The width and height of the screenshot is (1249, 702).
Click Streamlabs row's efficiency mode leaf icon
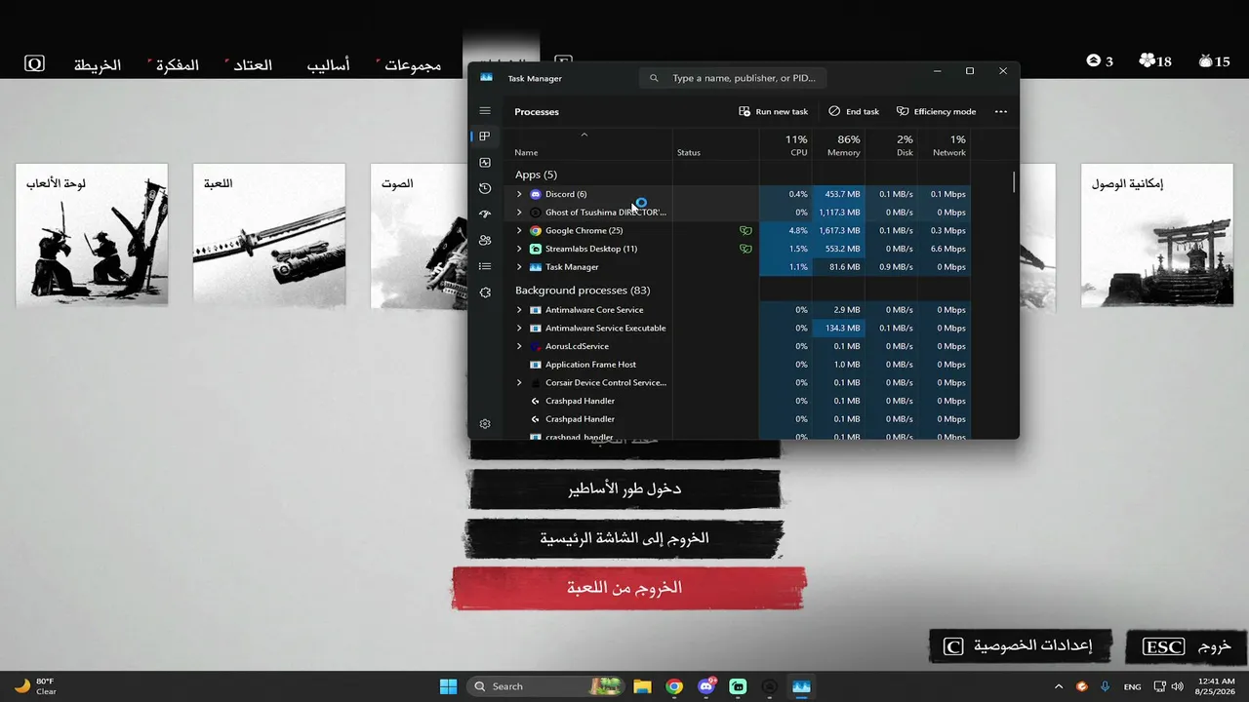click(745, 249)
